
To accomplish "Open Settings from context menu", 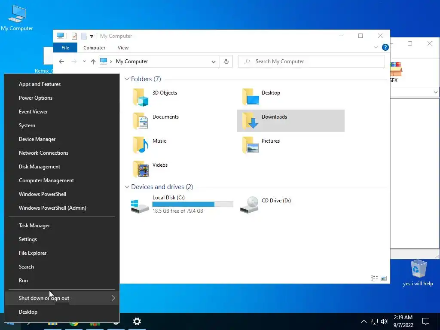I will pos(62,239).
